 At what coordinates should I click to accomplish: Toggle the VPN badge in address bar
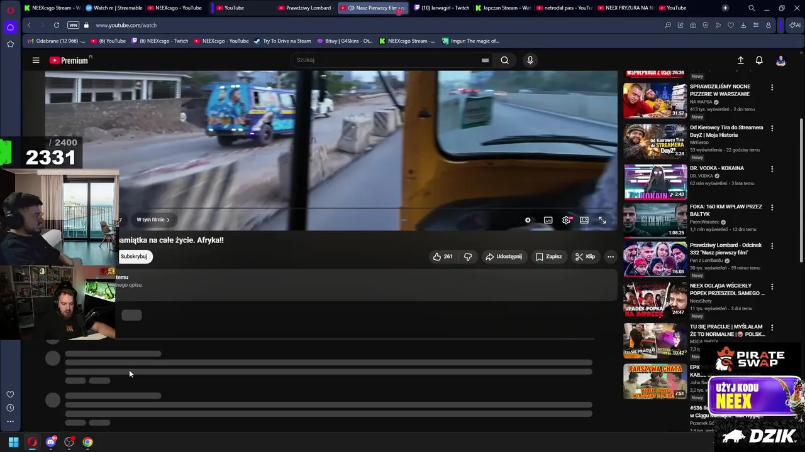click(x=73, y=25)
